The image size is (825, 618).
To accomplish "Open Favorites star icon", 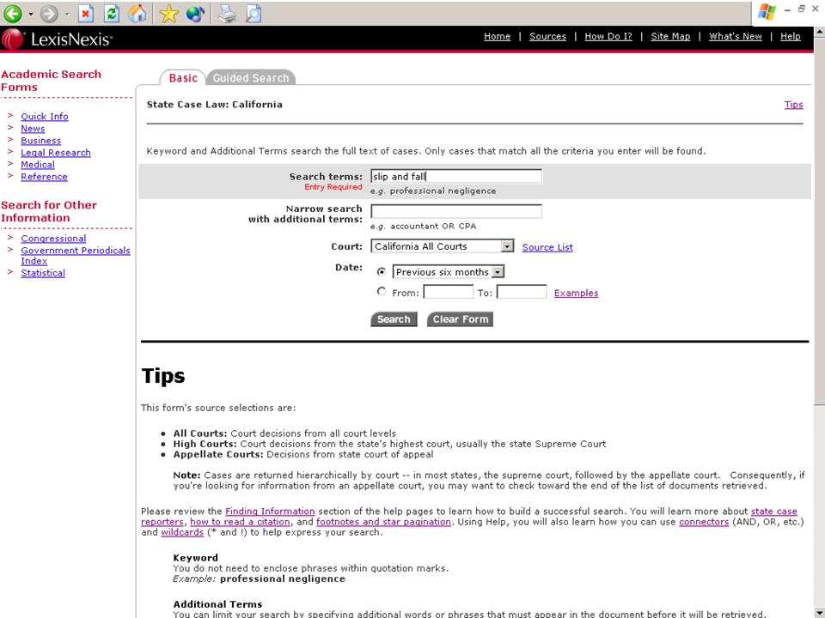I will [169, 14].
